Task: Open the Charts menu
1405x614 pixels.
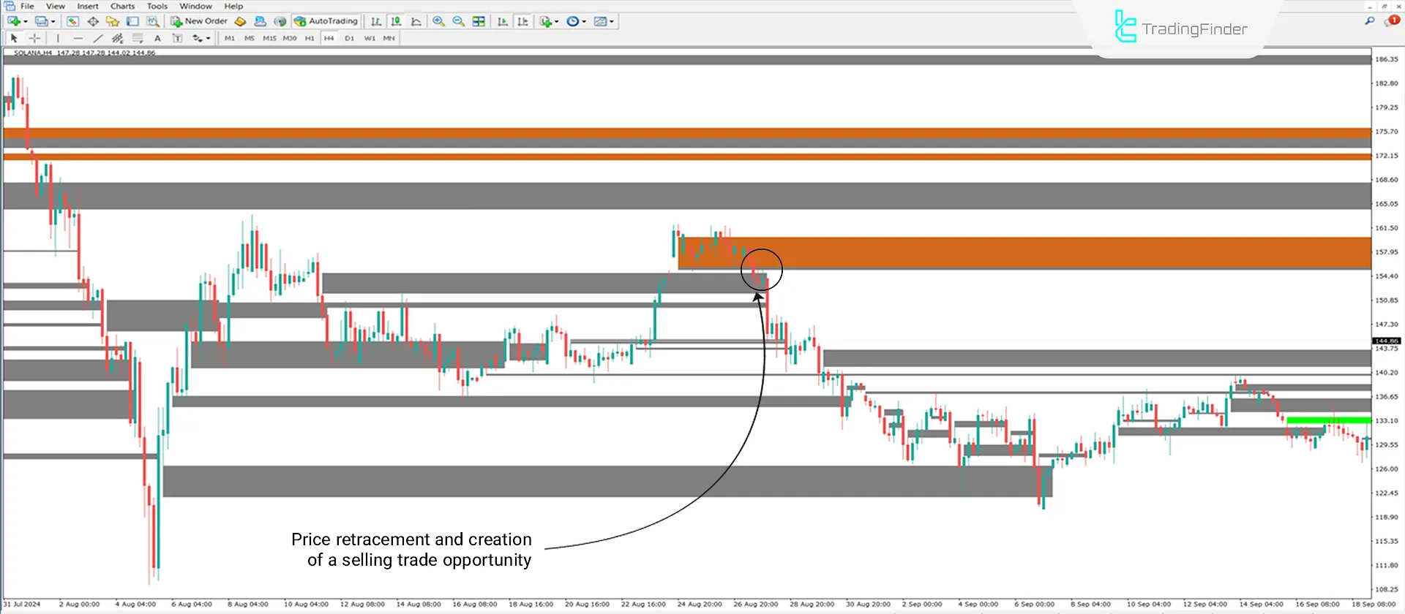Action: coord(123,6)
